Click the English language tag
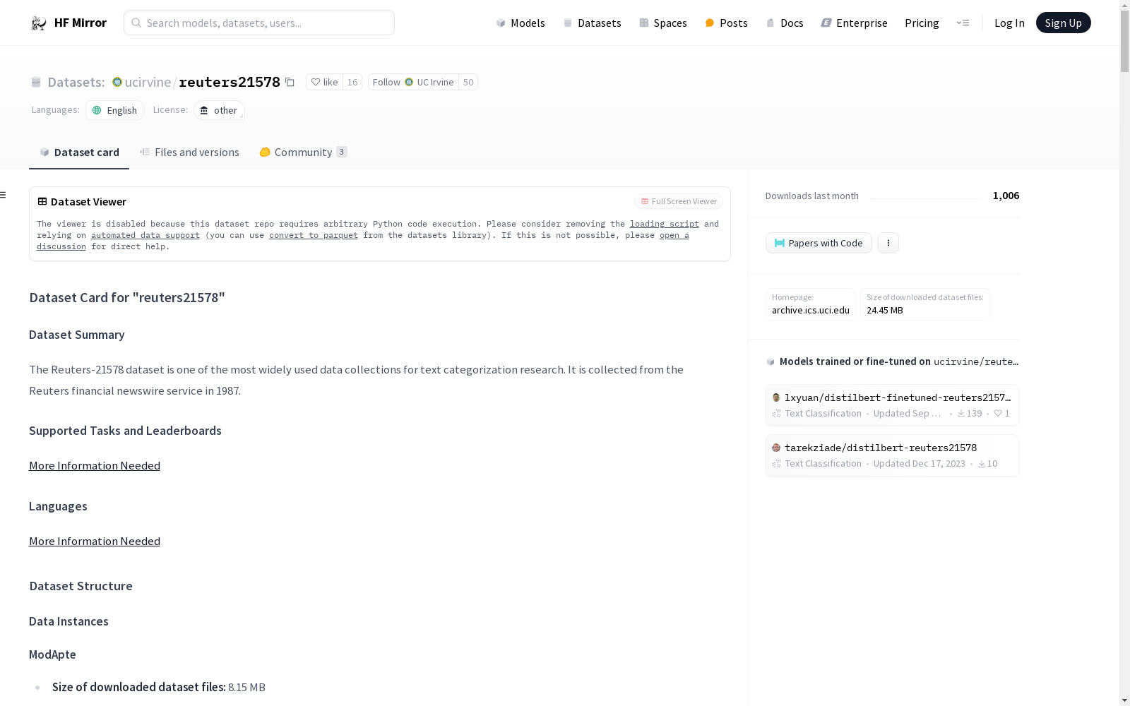 [114, 110]
